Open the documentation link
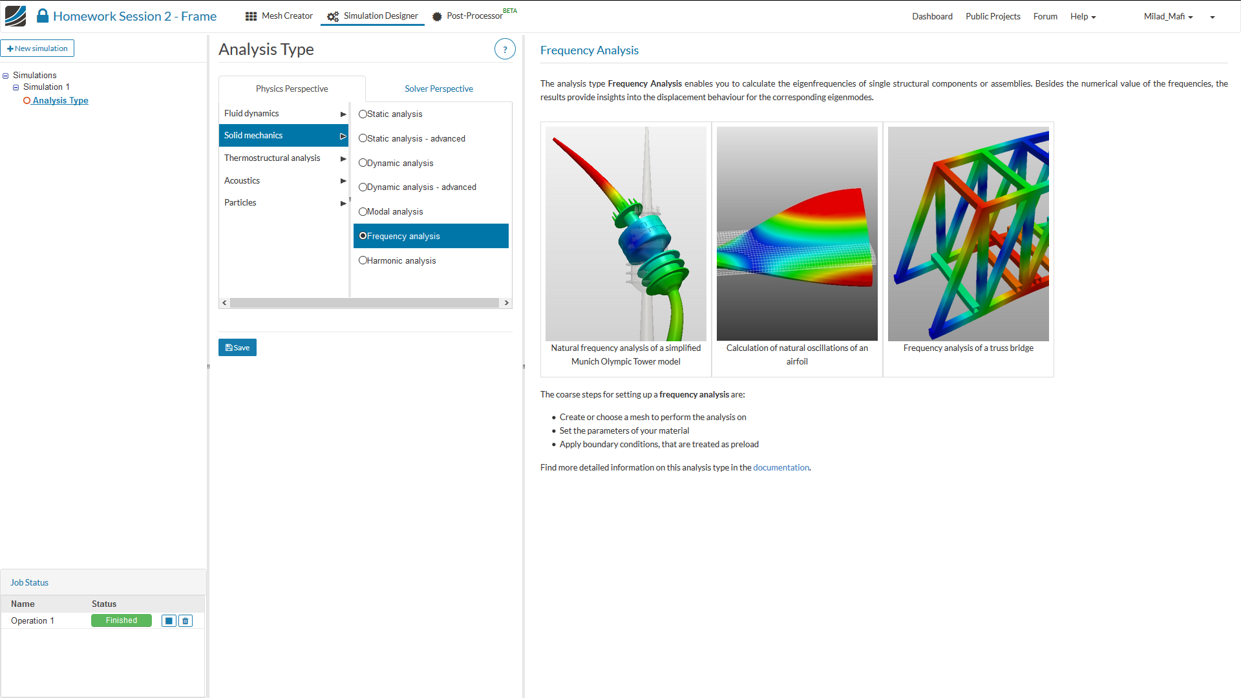Viewport: 1241px width, 698px height. pos(781,467)
